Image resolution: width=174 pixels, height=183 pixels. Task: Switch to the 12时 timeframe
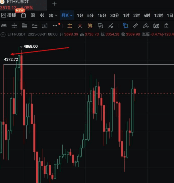click(x=158, y=15)
